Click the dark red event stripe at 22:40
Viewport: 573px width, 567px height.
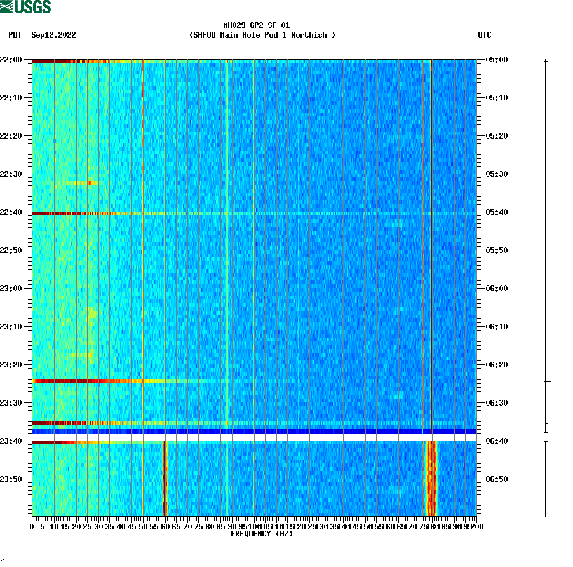[95, 214]
